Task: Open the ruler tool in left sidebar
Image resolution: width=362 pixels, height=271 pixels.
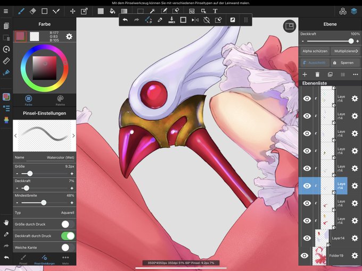Action: click(x=6, y=61)
